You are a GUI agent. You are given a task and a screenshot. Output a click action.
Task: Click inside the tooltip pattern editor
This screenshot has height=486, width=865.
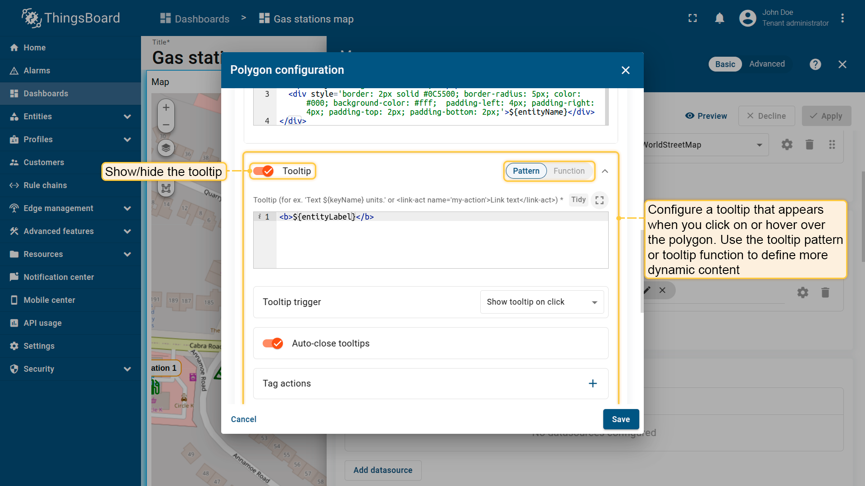(442, 243)
